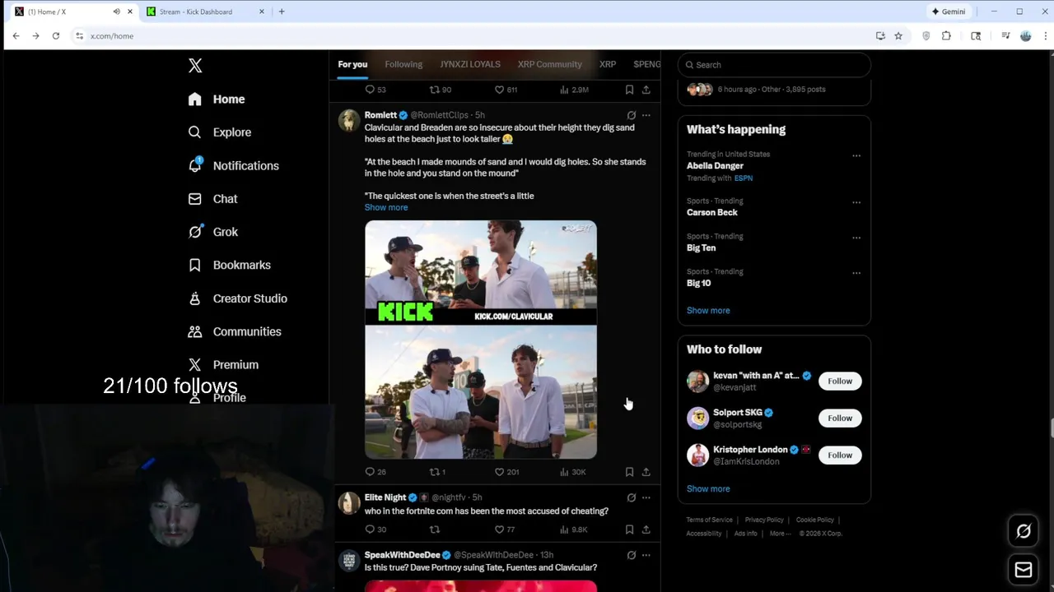Follow Solport SKG
Image resolution: width=1054 pixels, height=592 pixels.
click(840, 419)
